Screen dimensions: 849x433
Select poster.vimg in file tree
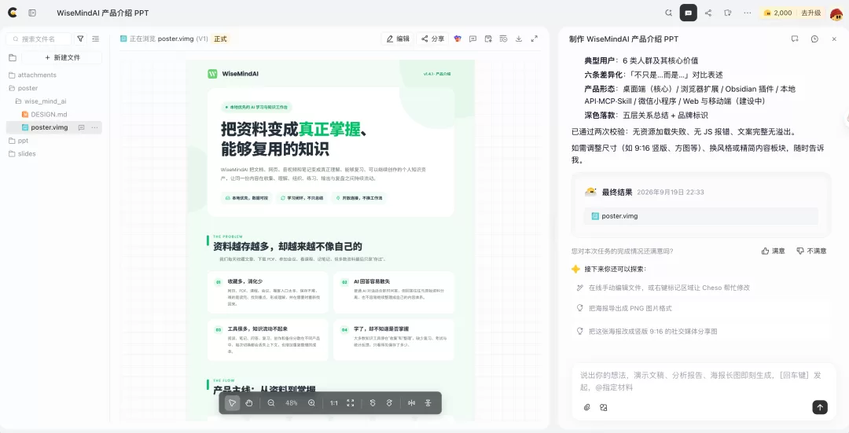pos(50,127)
